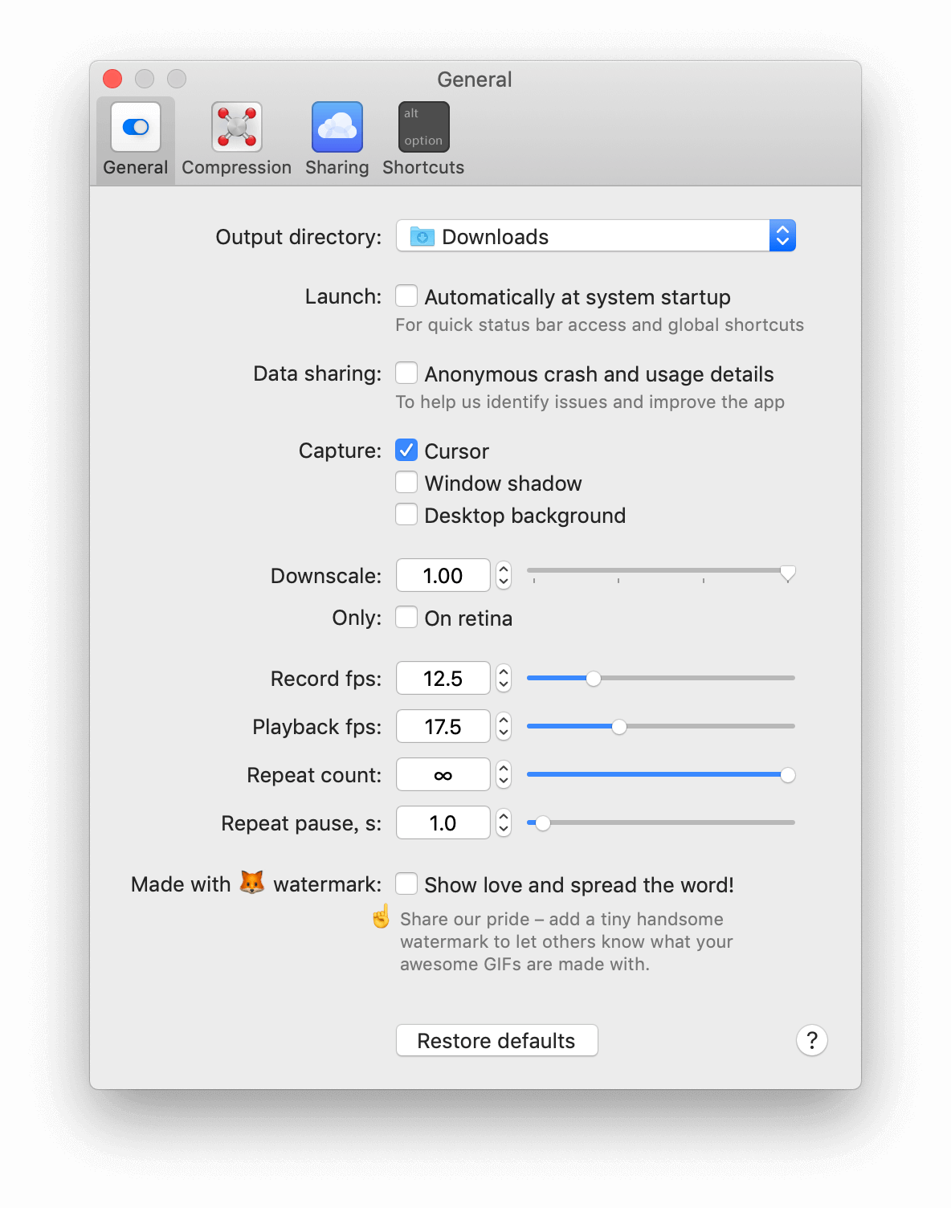Enable launch automatically at system startup
951x1208 pixels.
406,296
